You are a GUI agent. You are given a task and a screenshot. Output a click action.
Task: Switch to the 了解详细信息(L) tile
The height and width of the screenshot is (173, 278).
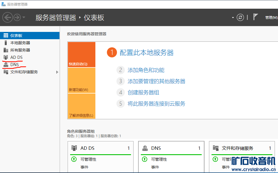pyautogui.click(x=81, y=106)
